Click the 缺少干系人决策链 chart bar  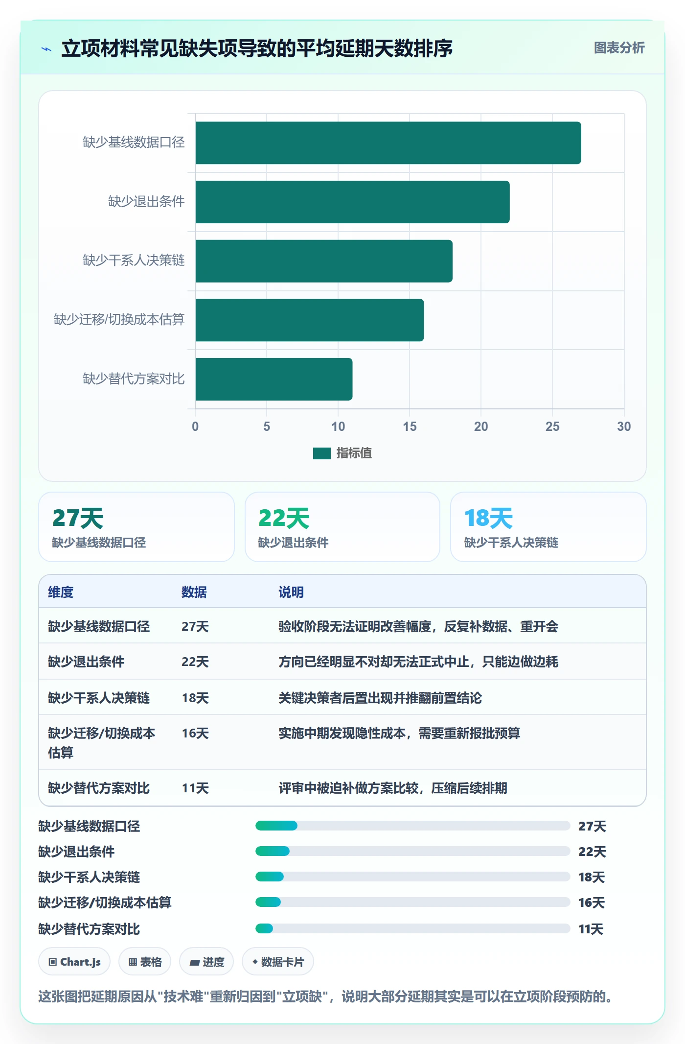point(324,261)
